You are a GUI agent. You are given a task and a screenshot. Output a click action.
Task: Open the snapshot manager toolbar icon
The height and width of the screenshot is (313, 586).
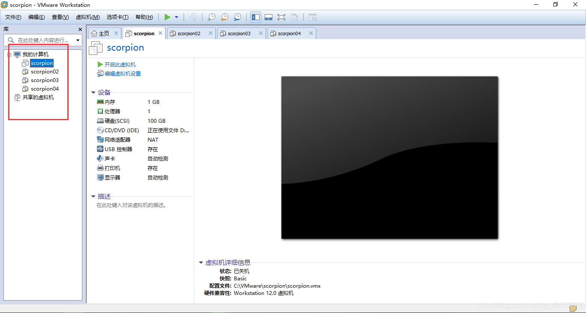pos(237,17)
